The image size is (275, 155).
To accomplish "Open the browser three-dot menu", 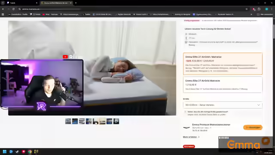I will pos(272,9).
